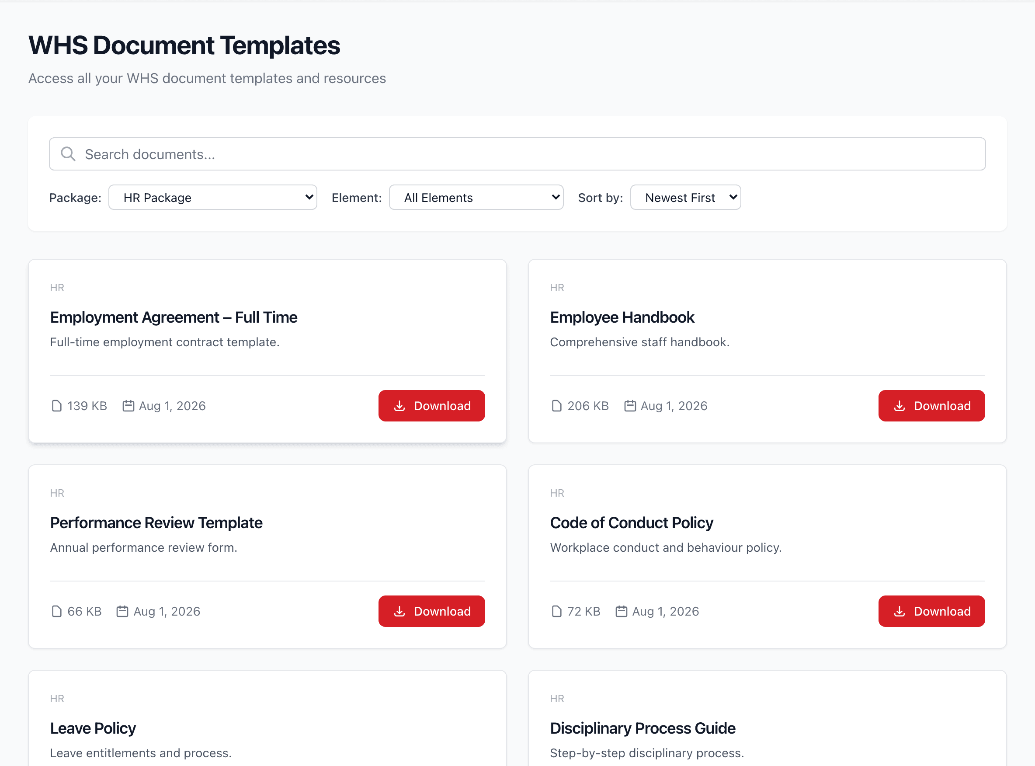This screenshot has height=766, width=1035.
Task: Click calendar icon on Employee Handbook card
Action: (x=630, y=406)
